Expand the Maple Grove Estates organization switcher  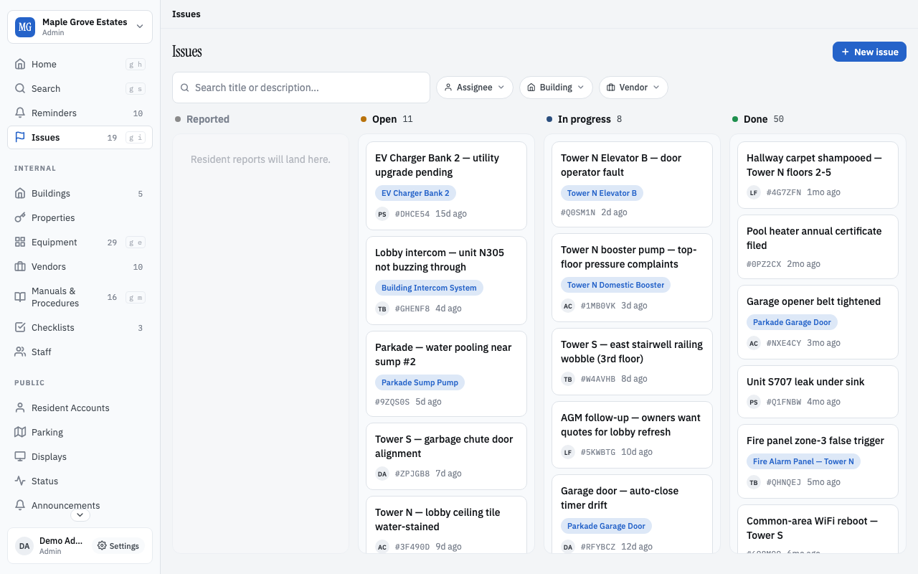80,27
